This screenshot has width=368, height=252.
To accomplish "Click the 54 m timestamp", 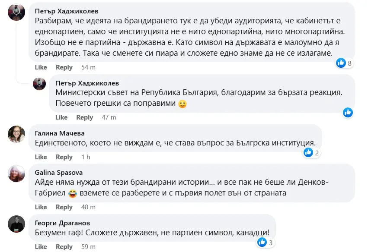I will [x=88, y=67].
